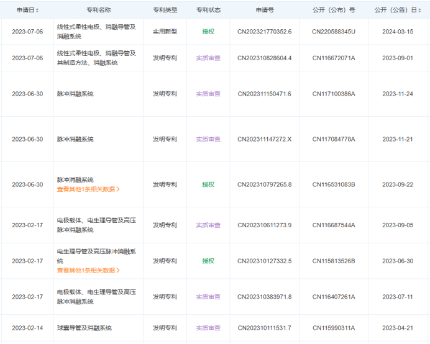Open utility model 线性式柔性电极、消融导管及消融系统
430x344 pixels.
tap(96, 32)
